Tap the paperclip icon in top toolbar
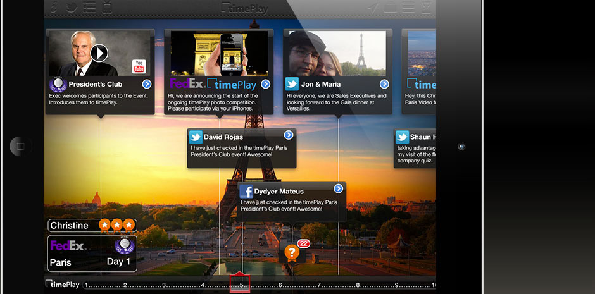This screenshot has height=294, width=595. [x=54, y=7]
